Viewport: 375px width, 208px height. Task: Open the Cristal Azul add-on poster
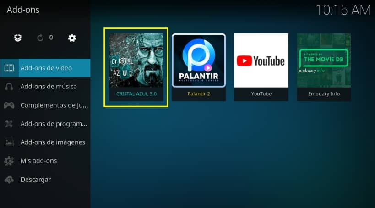click(x=136, y=60)
